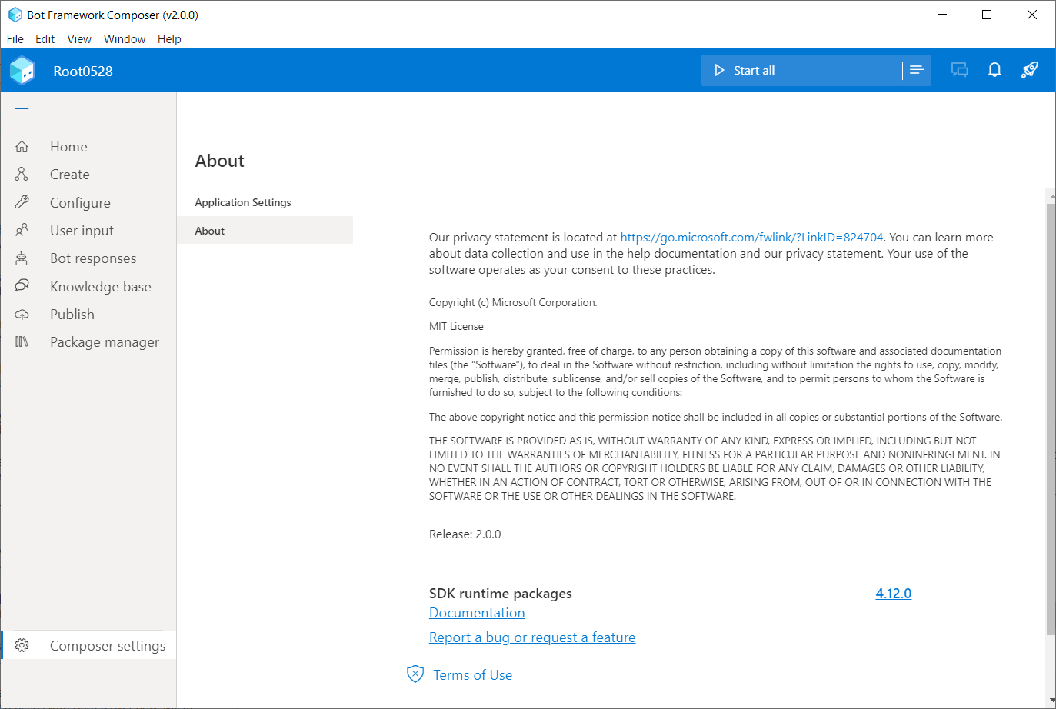The image size is (1056, 709).
Task: Open the Edit menu
Action: (45, 39)
